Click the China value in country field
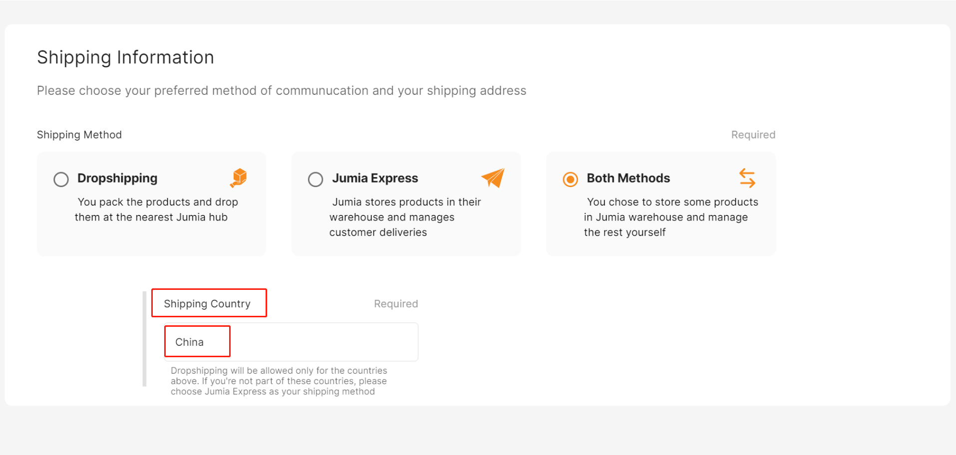Viewport: 956px width, 455px height. 189,342
